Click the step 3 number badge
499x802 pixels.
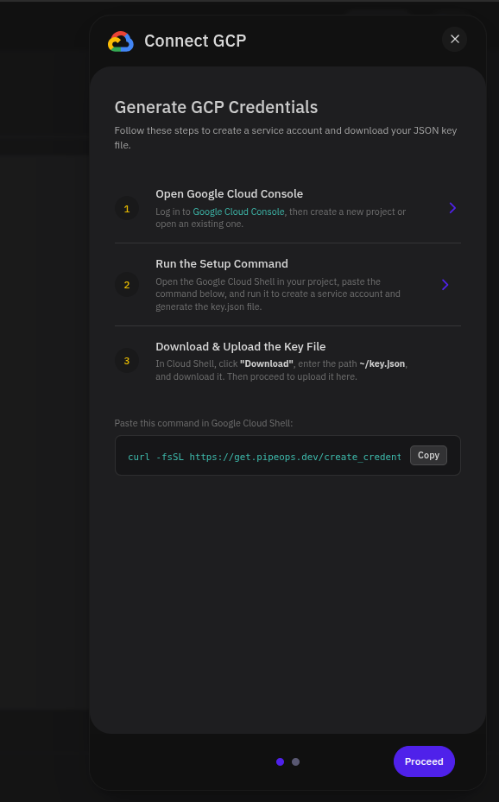pyautogui.click(x=127, y=361)
